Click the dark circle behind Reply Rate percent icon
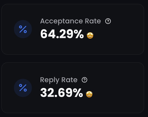The height and width of the screenshot is (117, 148). tap(23, 88)
